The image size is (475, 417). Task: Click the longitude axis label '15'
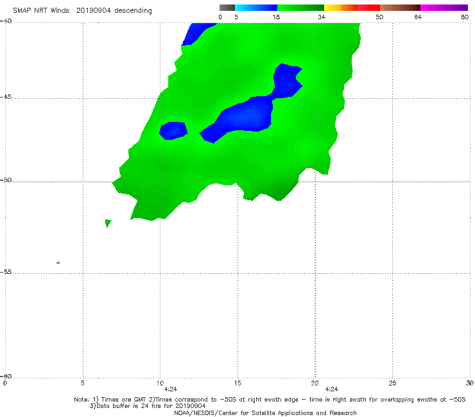[237, 384]
